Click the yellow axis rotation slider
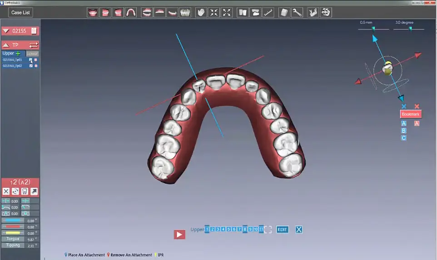Screen dimensions: 437x260 click(x=13, y=233)
